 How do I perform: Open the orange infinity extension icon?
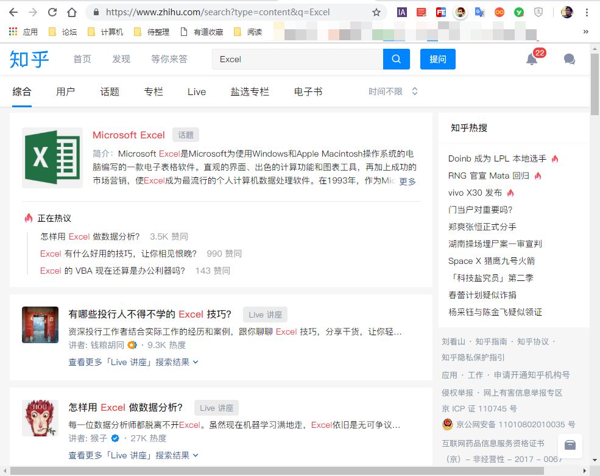499,12
